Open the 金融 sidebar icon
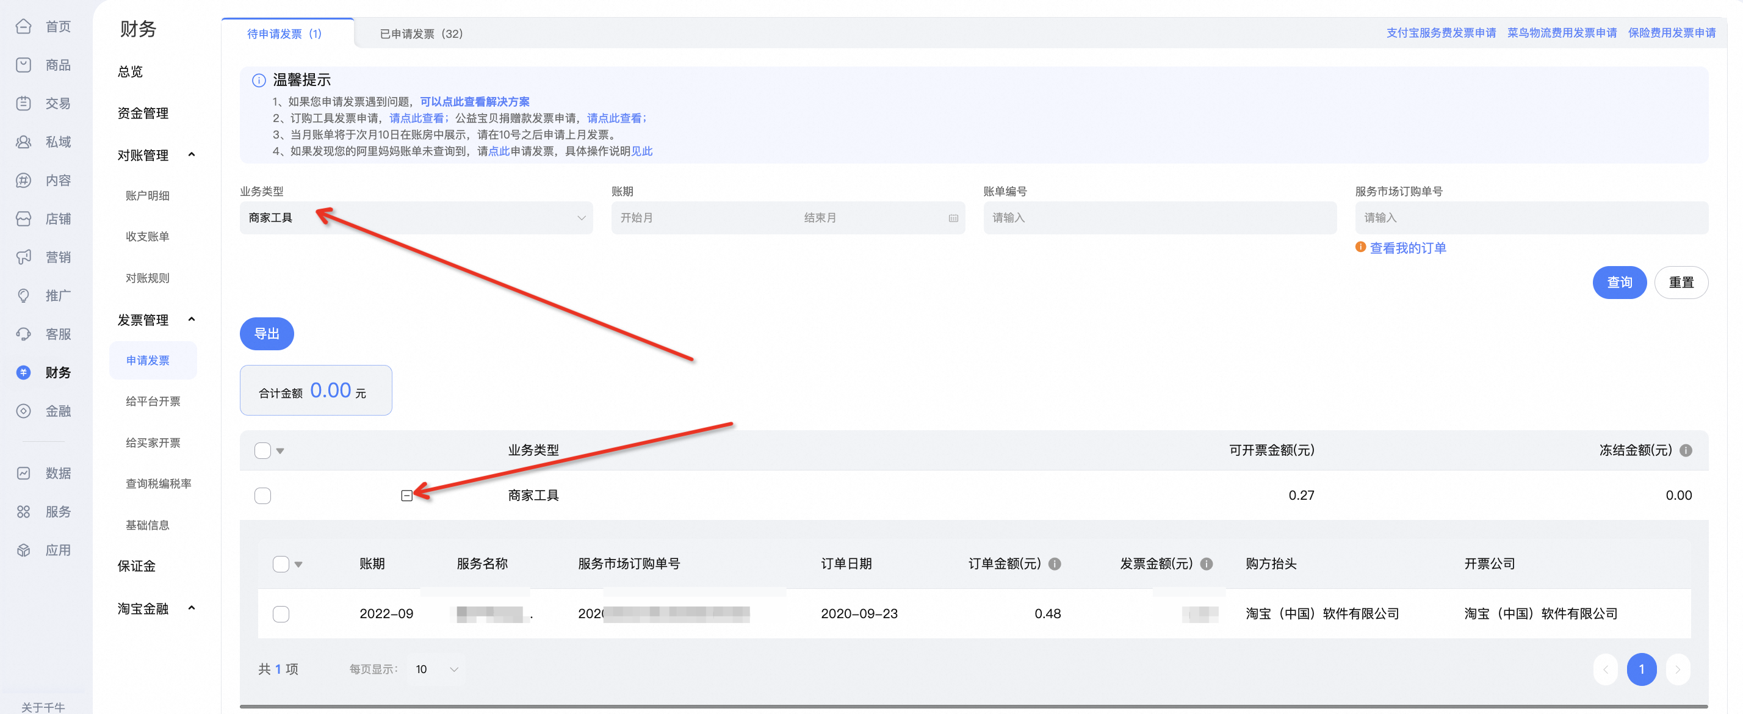The height and width of the screenshot is (714, 1743). (x=24, y=411)
